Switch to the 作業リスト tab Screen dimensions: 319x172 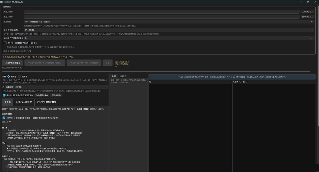click(x=124, y=76)
